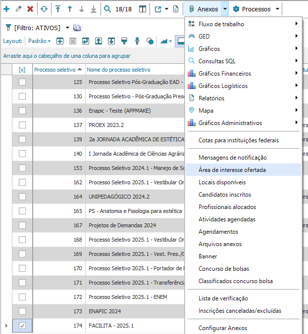The width and height of the screenshot is (308, 334).
Task: Click the layout upload arrow icon
Action: point(99,41)
